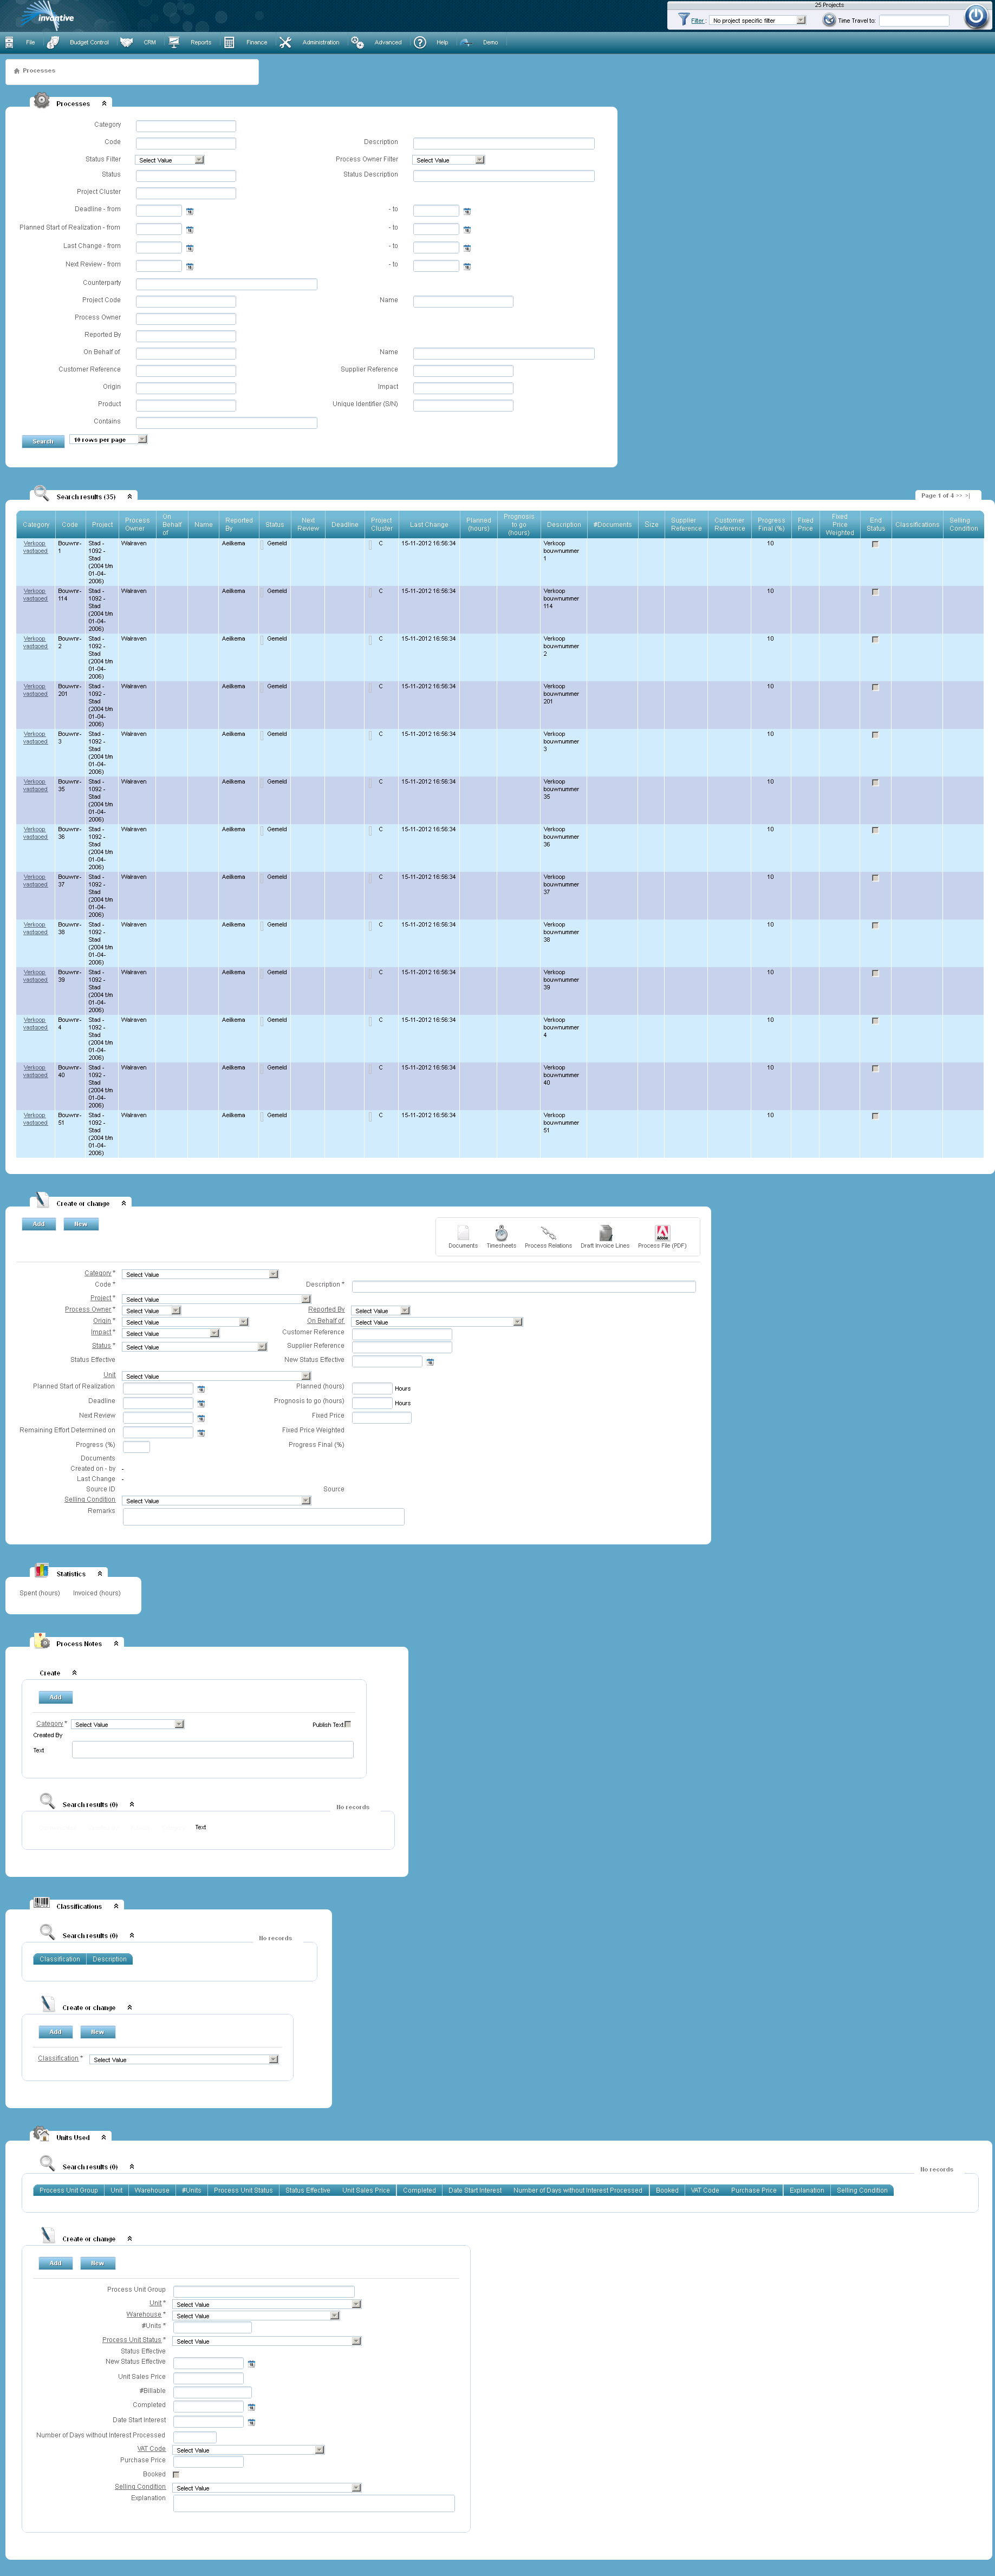Click the power logout icon
Image resolution: width=995 pixels, height=2576 pixels.
pos(975,16)
